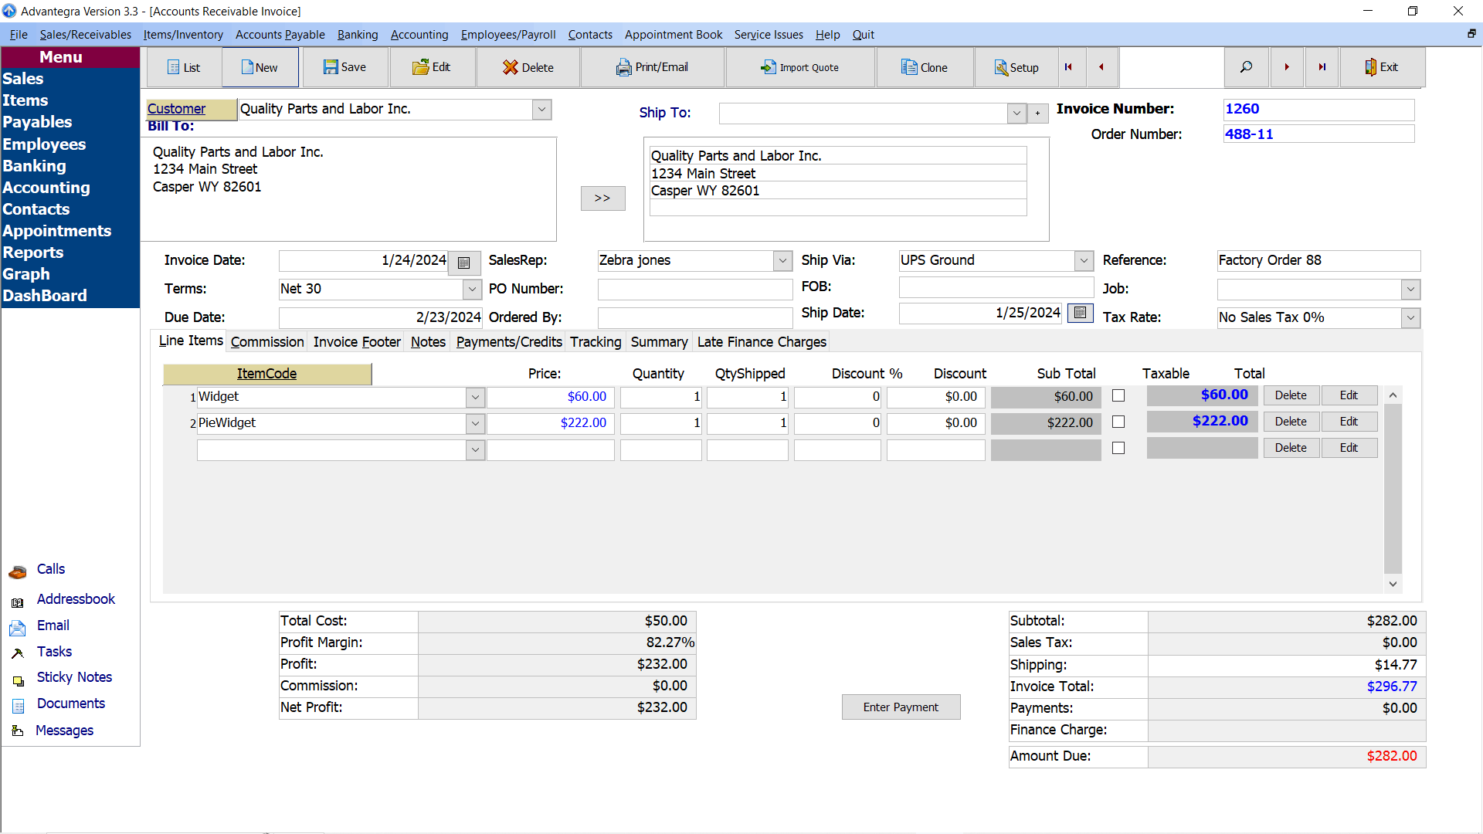Screen dimensions: 1483x834
Task: Create a New invoice
Action: pyautogui.click(x=260, y=67)
